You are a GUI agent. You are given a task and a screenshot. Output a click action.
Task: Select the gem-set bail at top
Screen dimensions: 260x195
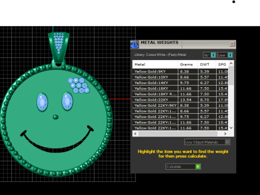(58, 47)
